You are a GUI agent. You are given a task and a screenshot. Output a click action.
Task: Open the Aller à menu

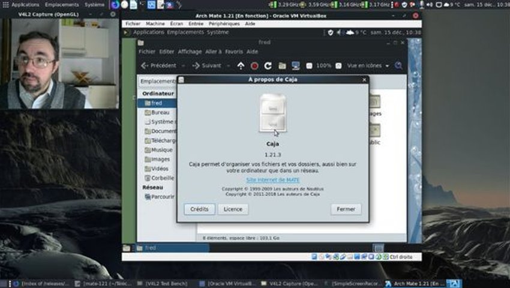[214, 52]
